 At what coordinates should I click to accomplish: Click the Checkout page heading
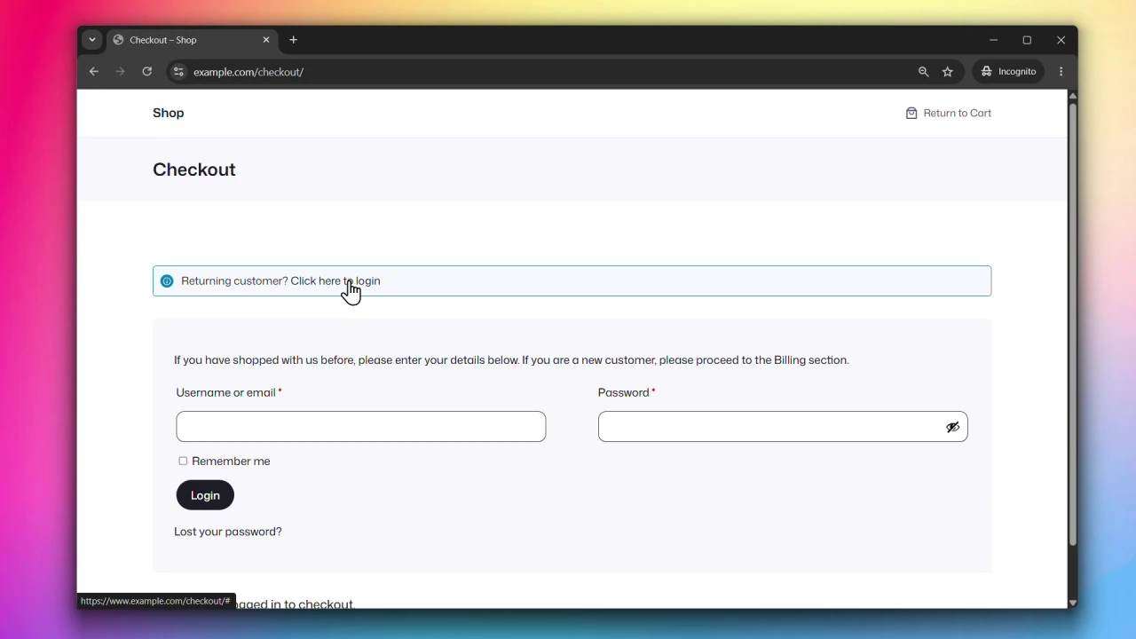(194, 170)
